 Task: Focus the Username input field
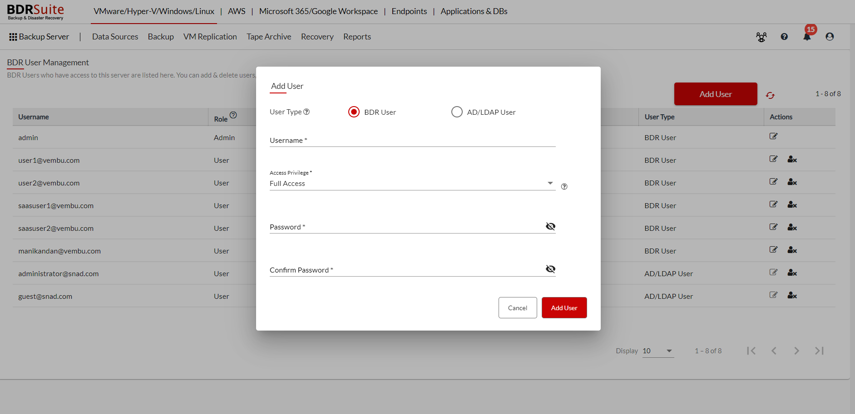point(412,140)
